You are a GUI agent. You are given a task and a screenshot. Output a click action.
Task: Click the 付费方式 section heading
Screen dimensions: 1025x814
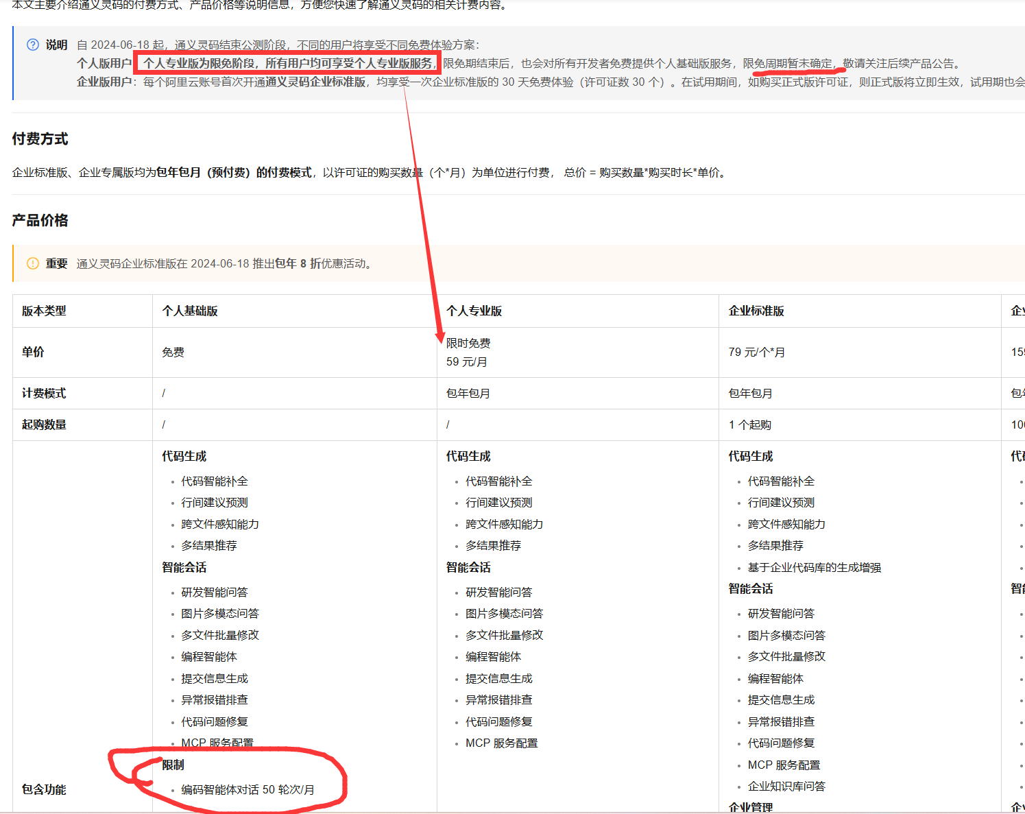40,139
